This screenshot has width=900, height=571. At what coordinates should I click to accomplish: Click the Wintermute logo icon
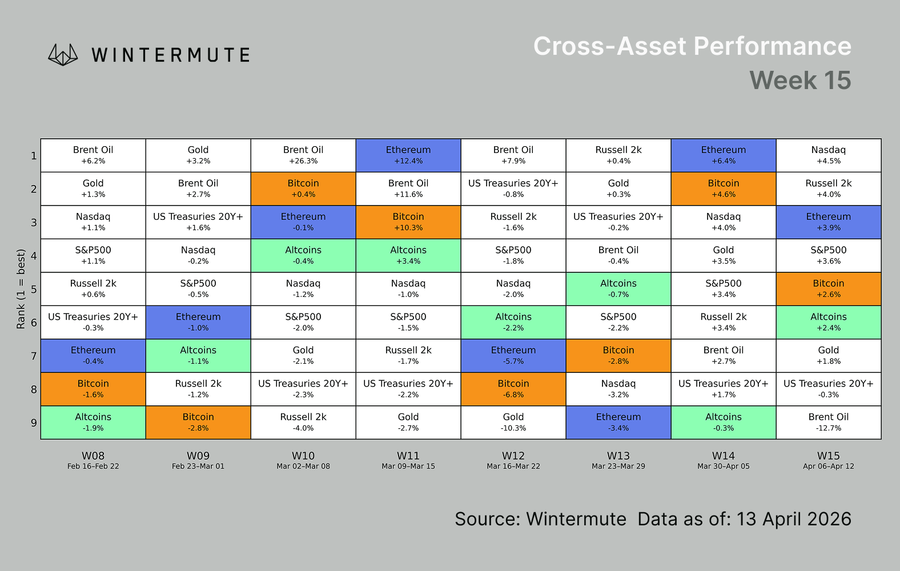coord(63,55)
